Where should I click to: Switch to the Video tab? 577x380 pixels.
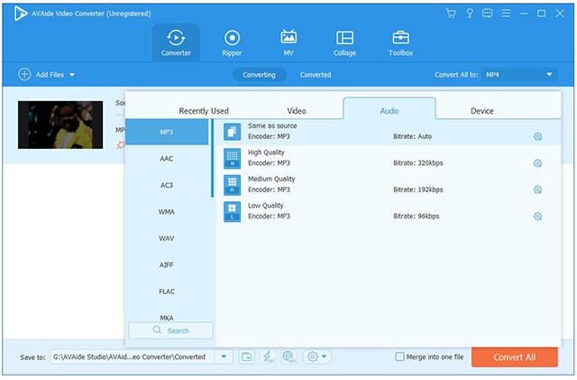pyautogui.click(x=297, y=111)
